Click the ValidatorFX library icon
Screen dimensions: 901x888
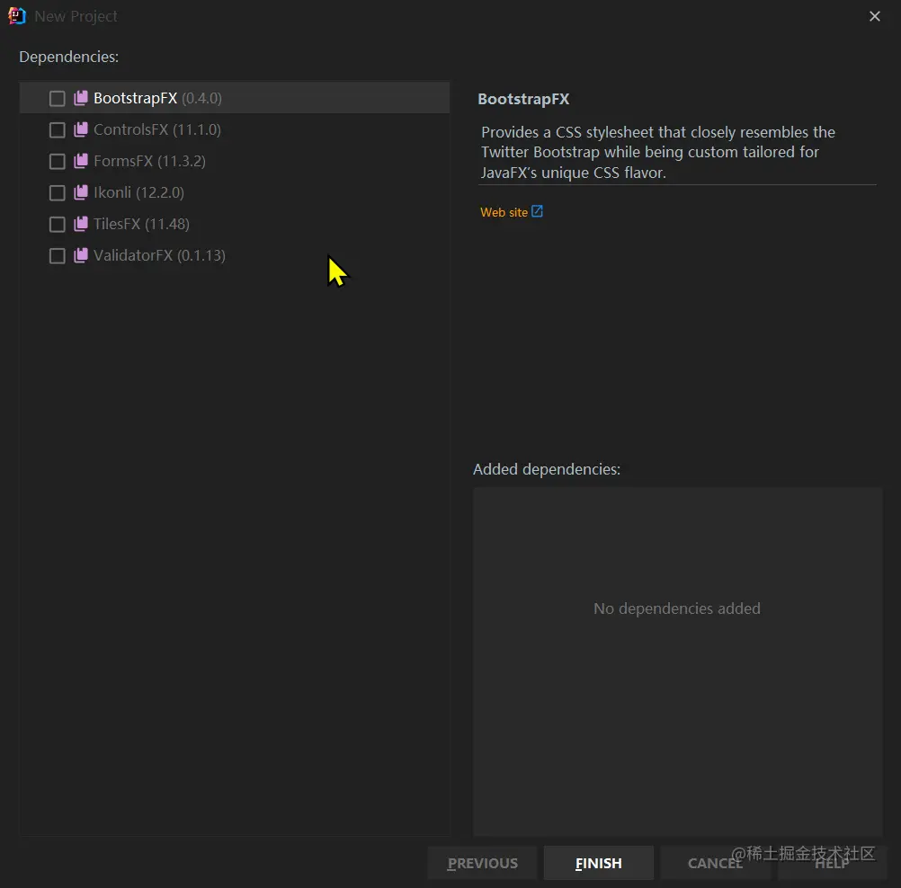tap(80, 255)
